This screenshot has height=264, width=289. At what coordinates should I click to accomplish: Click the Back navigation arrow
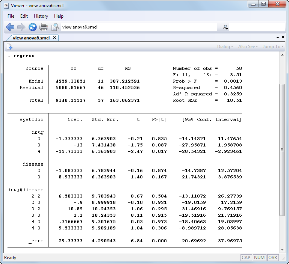click(10, 27)
